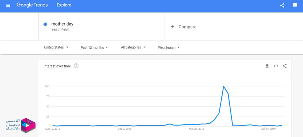The width and height of the screenshot is (303, 137).
Task: Click the share icon in header
Action: click(282, 5)
